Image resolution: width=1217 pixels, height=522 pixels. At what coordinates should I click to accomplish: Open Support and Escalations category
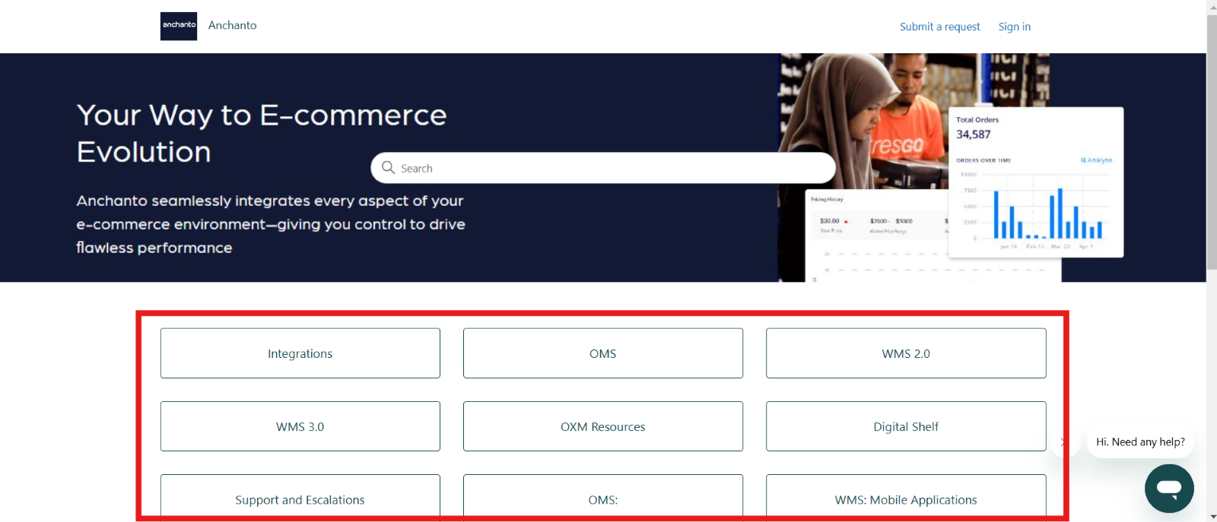300,498
